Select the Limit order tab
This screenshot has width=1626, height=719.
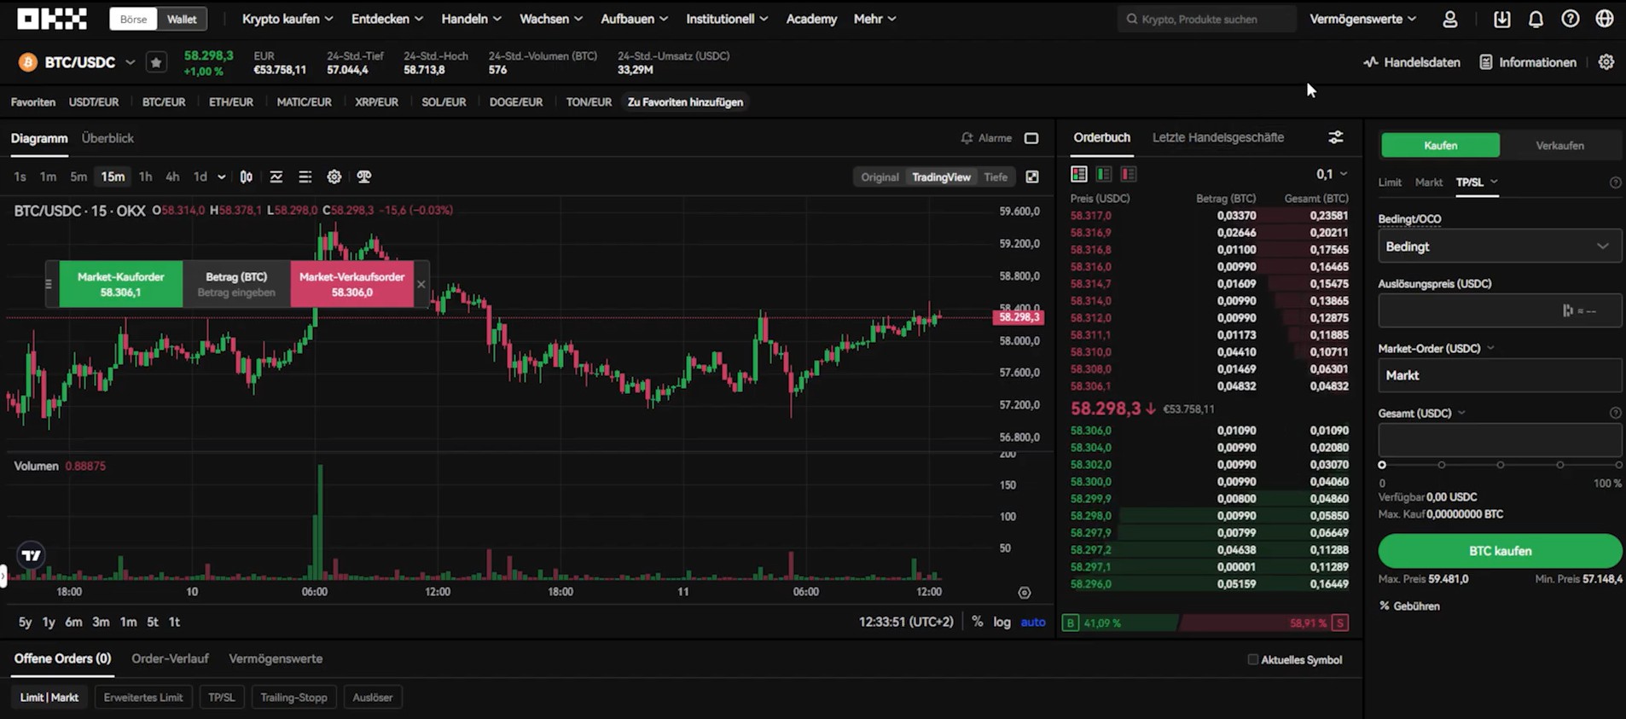(1390, 183)
